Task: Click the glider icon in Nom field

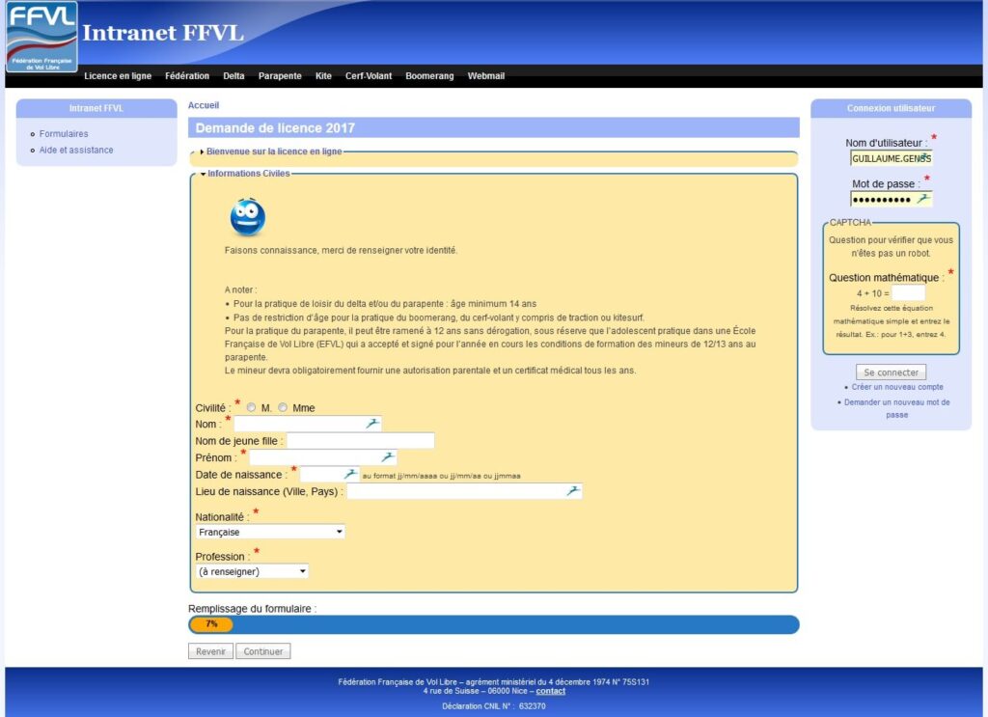Action: coord(372,424)
